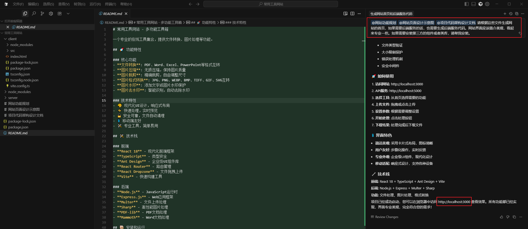The height and width of the screenshot is (229, 528).
Task: Copy the chat response
Action: (x=514, y=217)
